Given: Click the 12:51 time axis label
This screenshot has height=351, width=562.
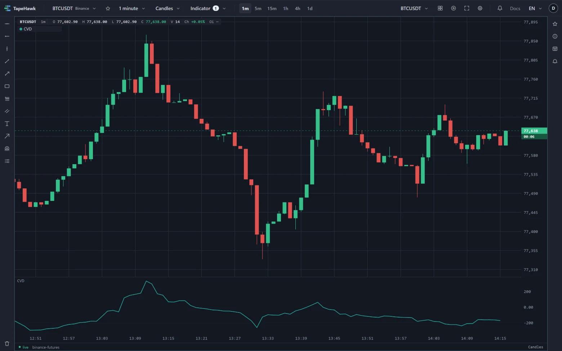Looking at the screenshot, I should (x=35, y=338).
